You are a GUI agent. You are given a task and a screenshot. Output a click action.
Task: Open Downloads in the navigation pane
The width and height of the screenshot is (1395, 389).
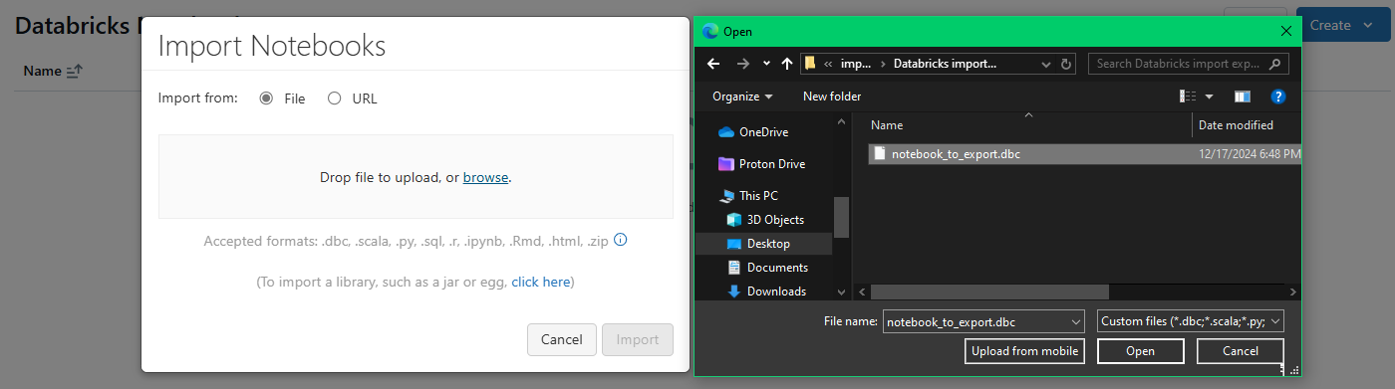pyautogui.click(x=776, y=292)
